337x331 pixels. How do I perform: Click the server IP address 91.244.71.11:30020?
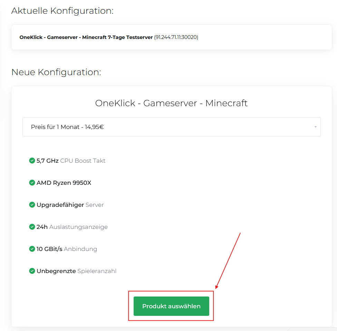point(176,37)
